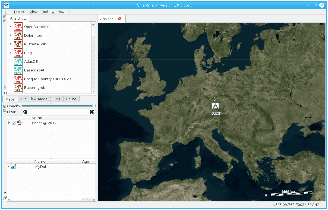This screenshot has width=328, height=210.
Task: Click the AtlasDE WMTS map icon
Action: 18,61
